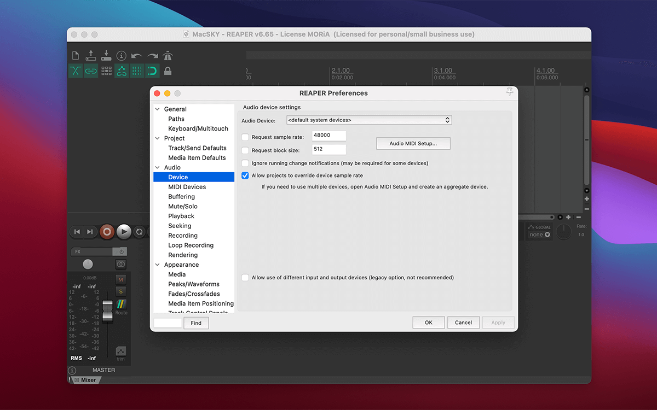Click the red Record button
Screen dimensions: 657x410
pos(107,232)
